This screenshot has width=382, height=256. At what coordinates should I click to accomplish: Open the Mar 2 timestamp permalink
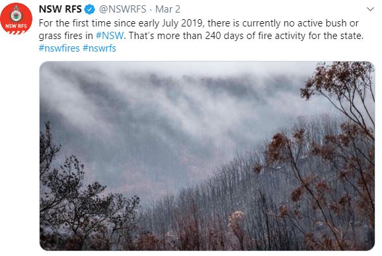tap(168, 9)
